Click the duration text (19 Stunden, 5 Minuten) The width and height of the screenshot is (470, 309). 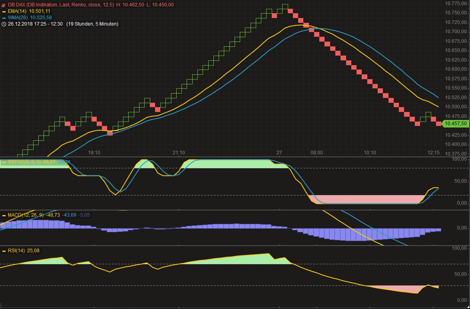click(92, 24)
